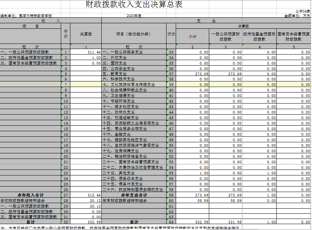312x230 pixels.
Task: Select the 本年收入合计 cell
Action: pos(31,195)
